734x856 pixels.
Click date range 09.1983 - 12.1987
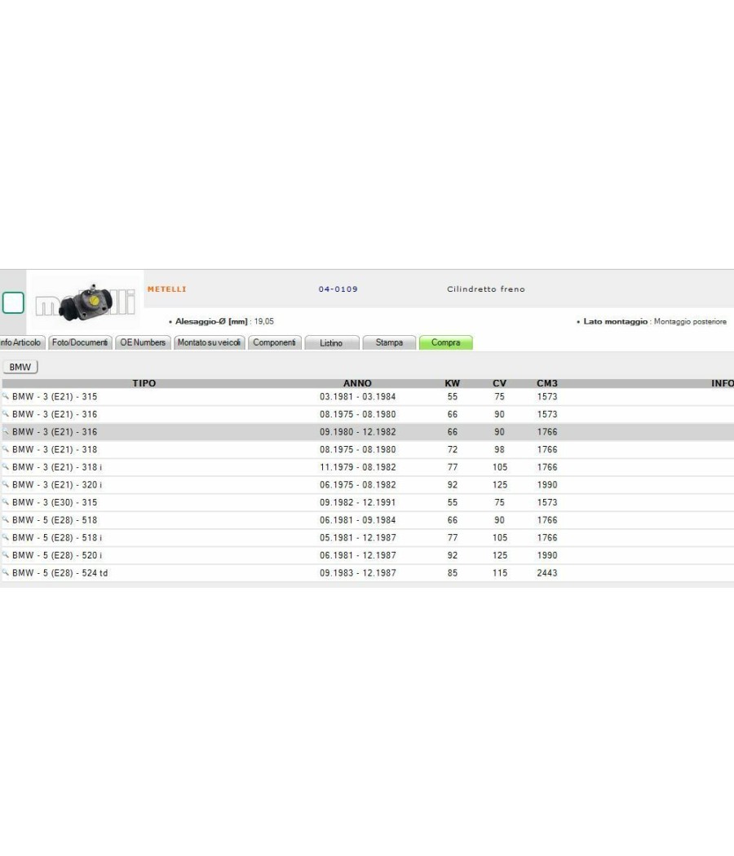tap(358, 573)
